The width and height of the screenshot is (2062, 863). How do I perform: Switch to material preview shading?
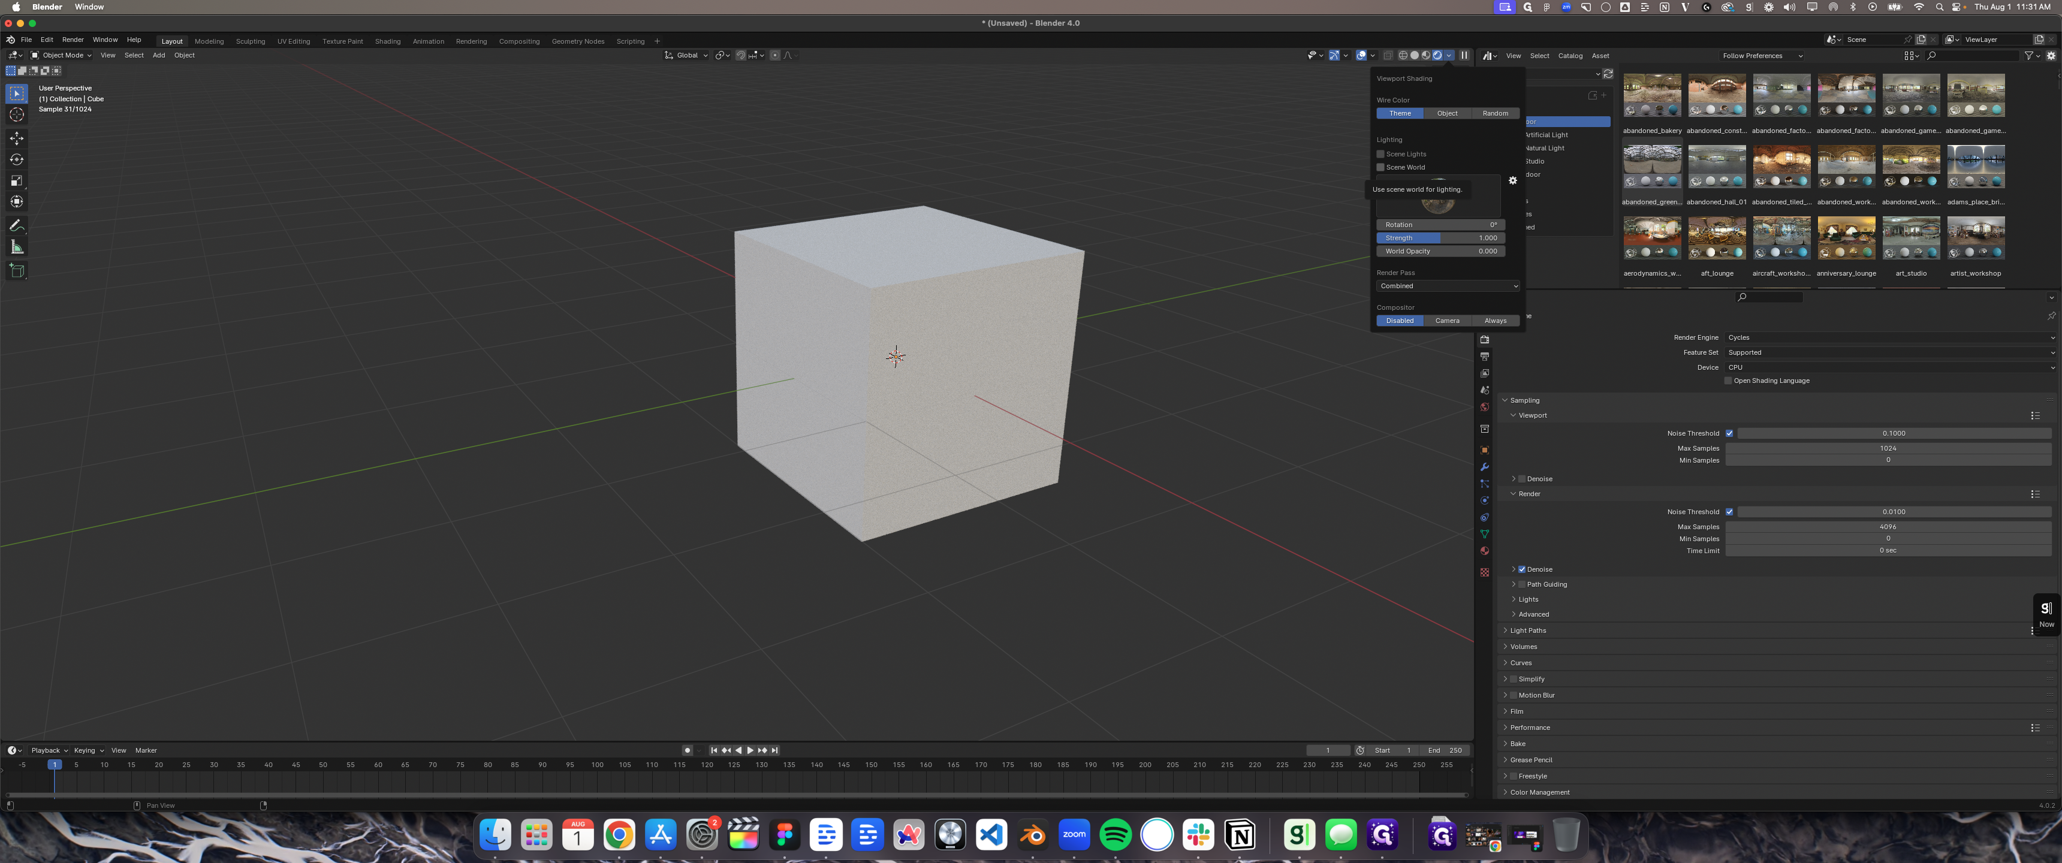pos(1425,55)
